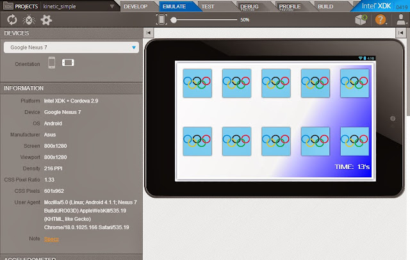Click the fifth card in top row

point(354,83)
